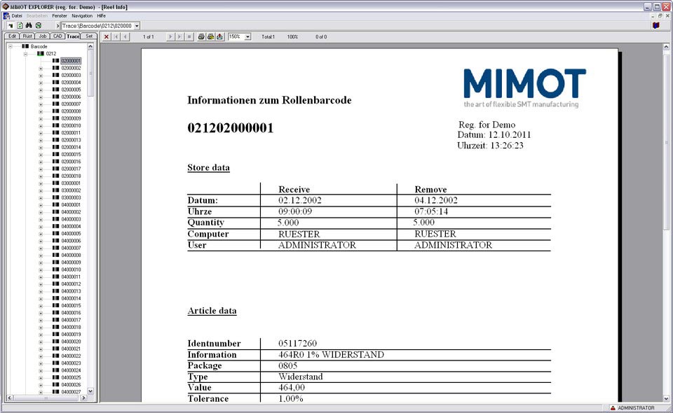Viewport: 673px width, 413px height.
Task: Click the Article data heading
Action: (212, 311)
